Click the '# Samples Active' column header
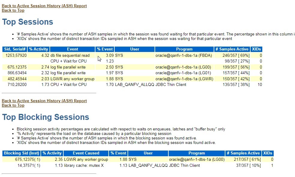 pyautogui.click(x=232, y=49)
